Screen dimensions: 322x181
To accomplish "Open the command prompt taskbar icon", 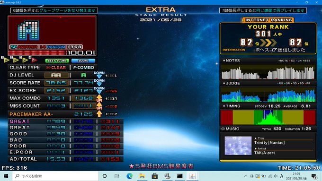I will pyautogui.click(x=179, y=176).
